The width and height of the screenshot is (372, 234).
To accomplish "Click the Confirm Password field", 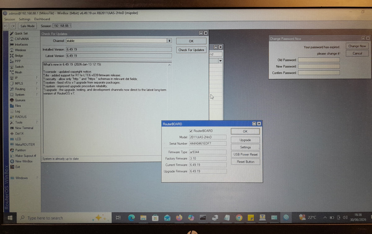I will click(319, 73).
